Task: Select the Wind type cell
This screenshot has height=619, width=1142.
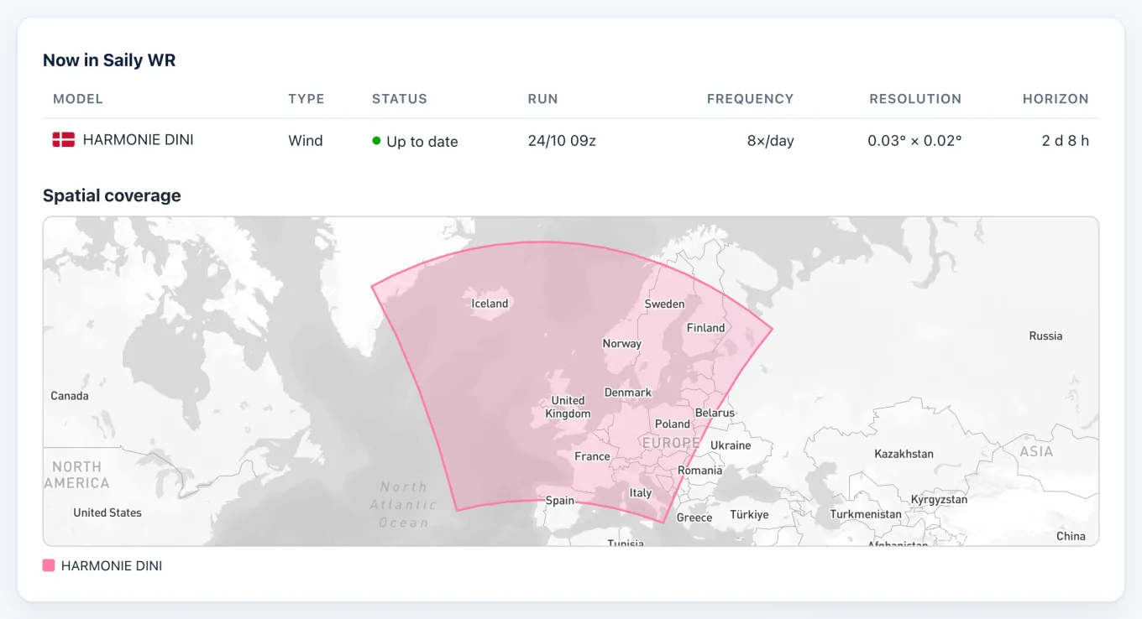Action: [306, 141]
